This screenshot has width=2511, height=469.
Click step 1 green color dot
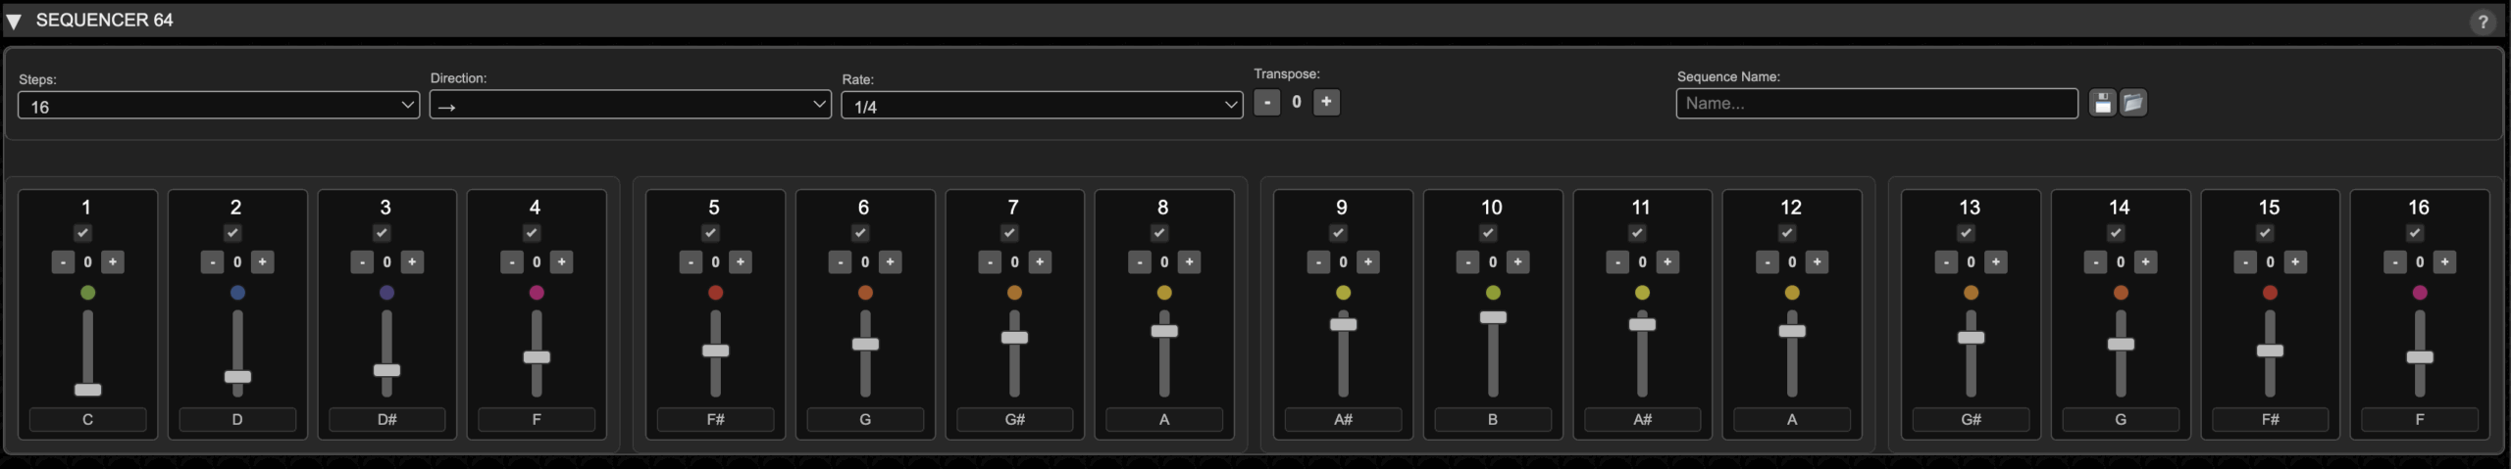coord(88,293)
